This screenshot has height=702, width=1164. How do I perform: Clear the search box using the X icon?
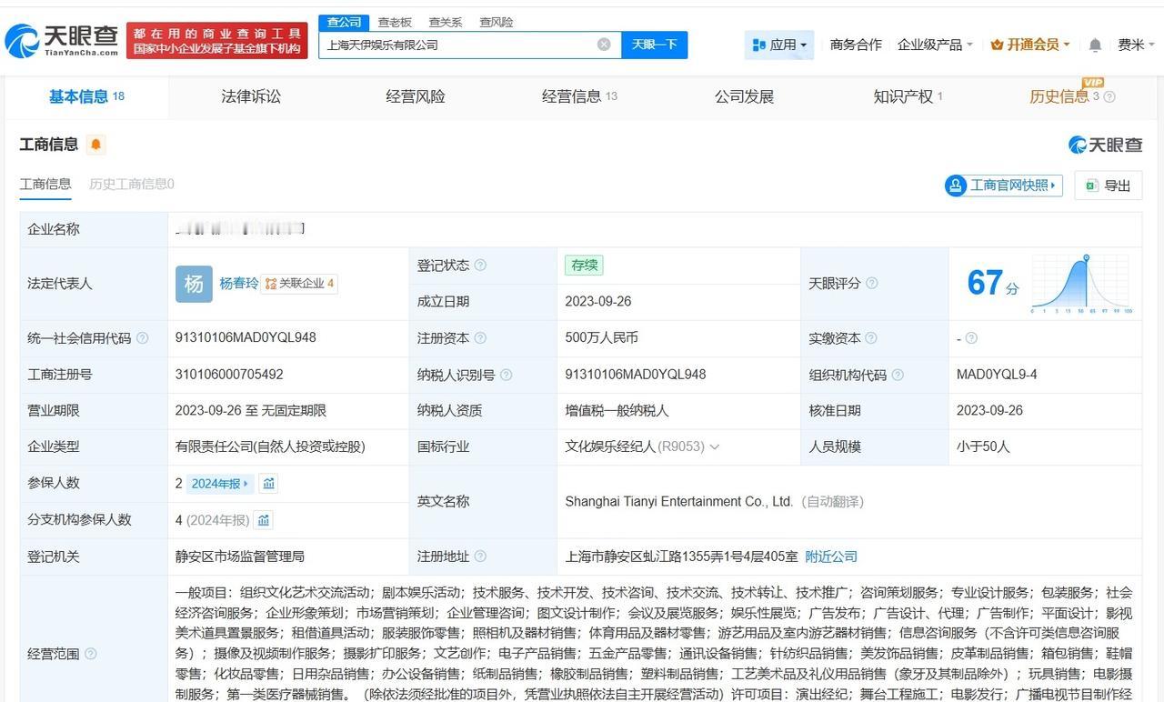(603, 44)
